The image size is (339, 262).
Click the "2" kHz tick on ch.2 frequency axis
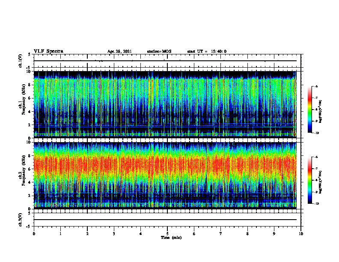coord(30,196)
